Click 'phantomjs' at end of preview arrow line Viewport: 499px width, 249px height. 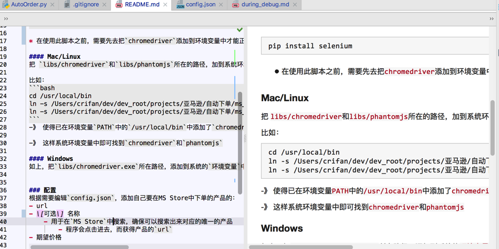pos(445,208)
